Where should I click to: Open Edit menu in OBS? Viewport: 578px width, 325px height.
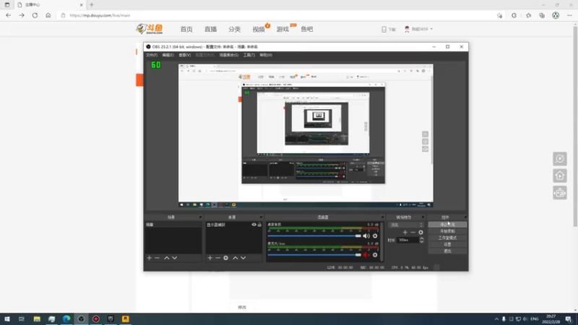click(168, 55)
